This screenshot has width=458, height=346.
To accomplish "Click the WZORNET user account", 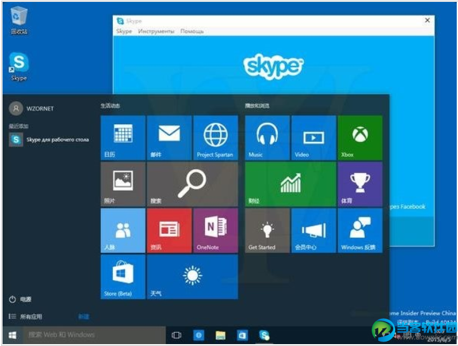I will point(32,108).
